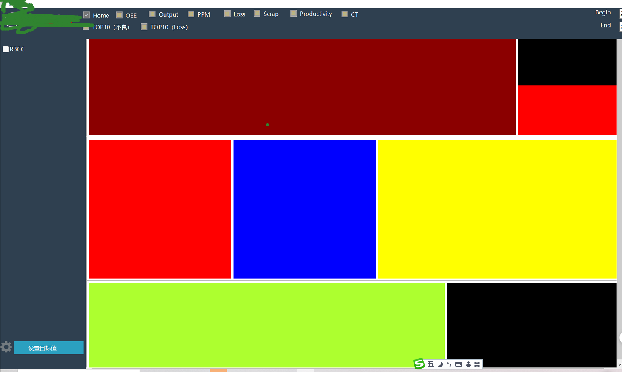Click the punctuation mode icon in Sogou toolbar
This screenshot has height=372, width=622.
click(x=448, y=364)
